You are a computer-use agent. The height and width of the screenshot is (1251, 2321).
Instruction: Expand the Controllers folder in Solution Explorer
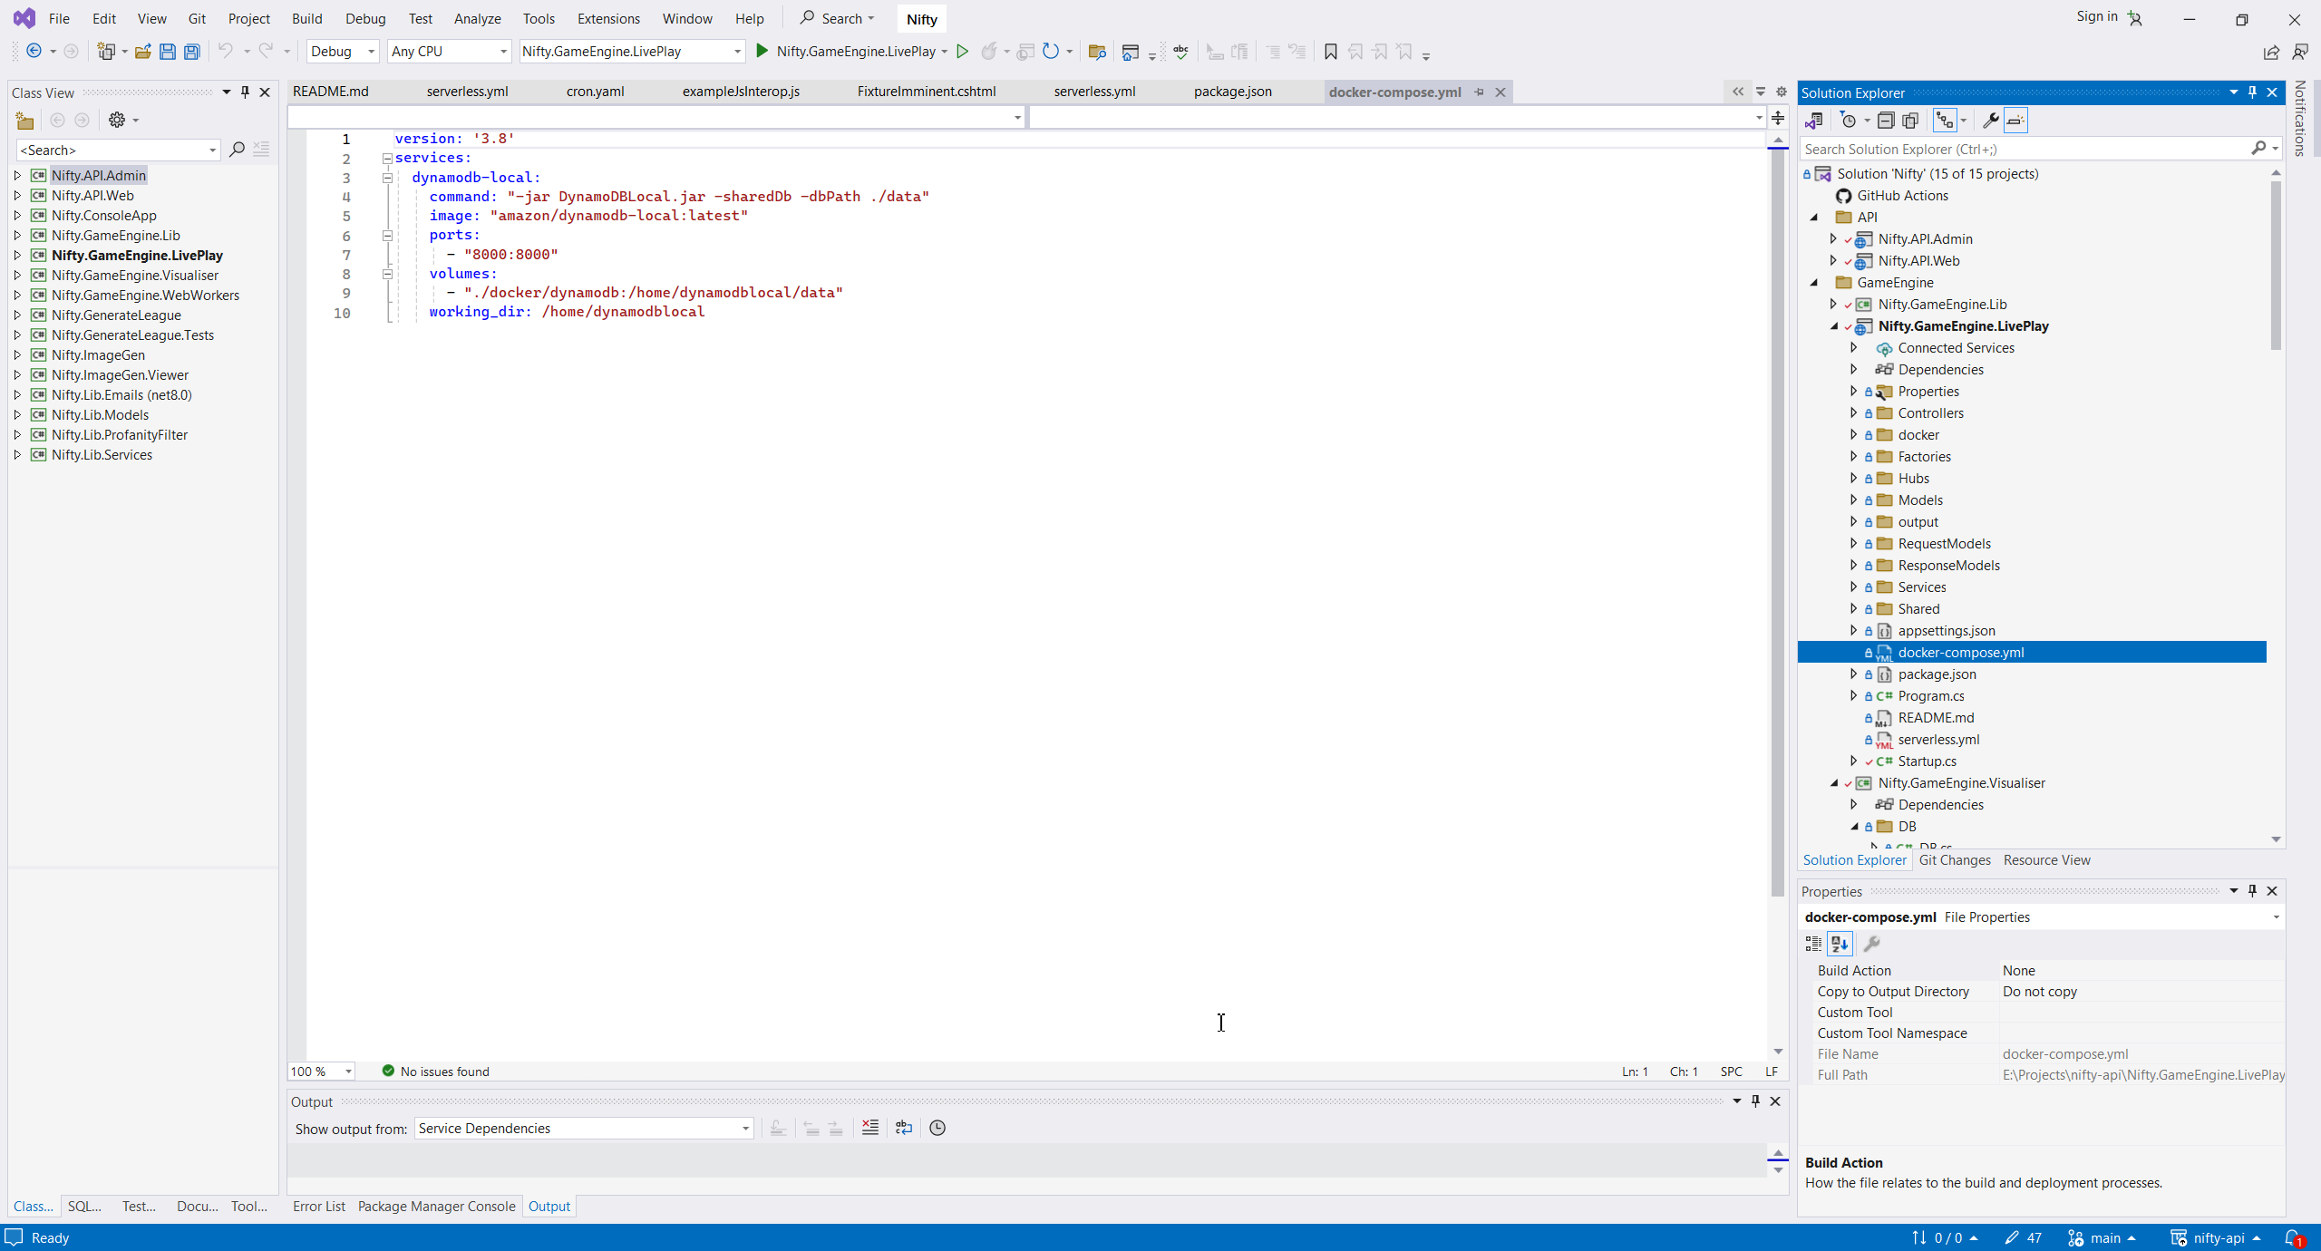click(1853, 412)
